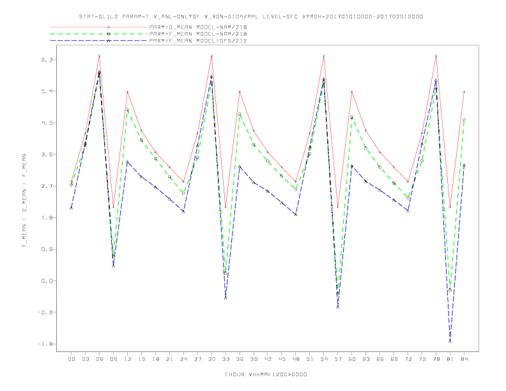The width and height of the screenshot is (506, 391).
Task: Click x-axis tick label 21
Action: (x=169, y=359)
